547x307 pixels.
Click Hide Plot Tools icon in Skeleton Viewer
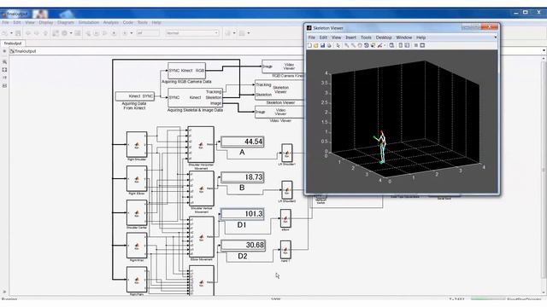point(416,45)
